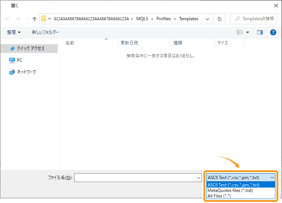Open the file type combo box
This screenshot has height=203, width=282.
[x=241, y=178]
